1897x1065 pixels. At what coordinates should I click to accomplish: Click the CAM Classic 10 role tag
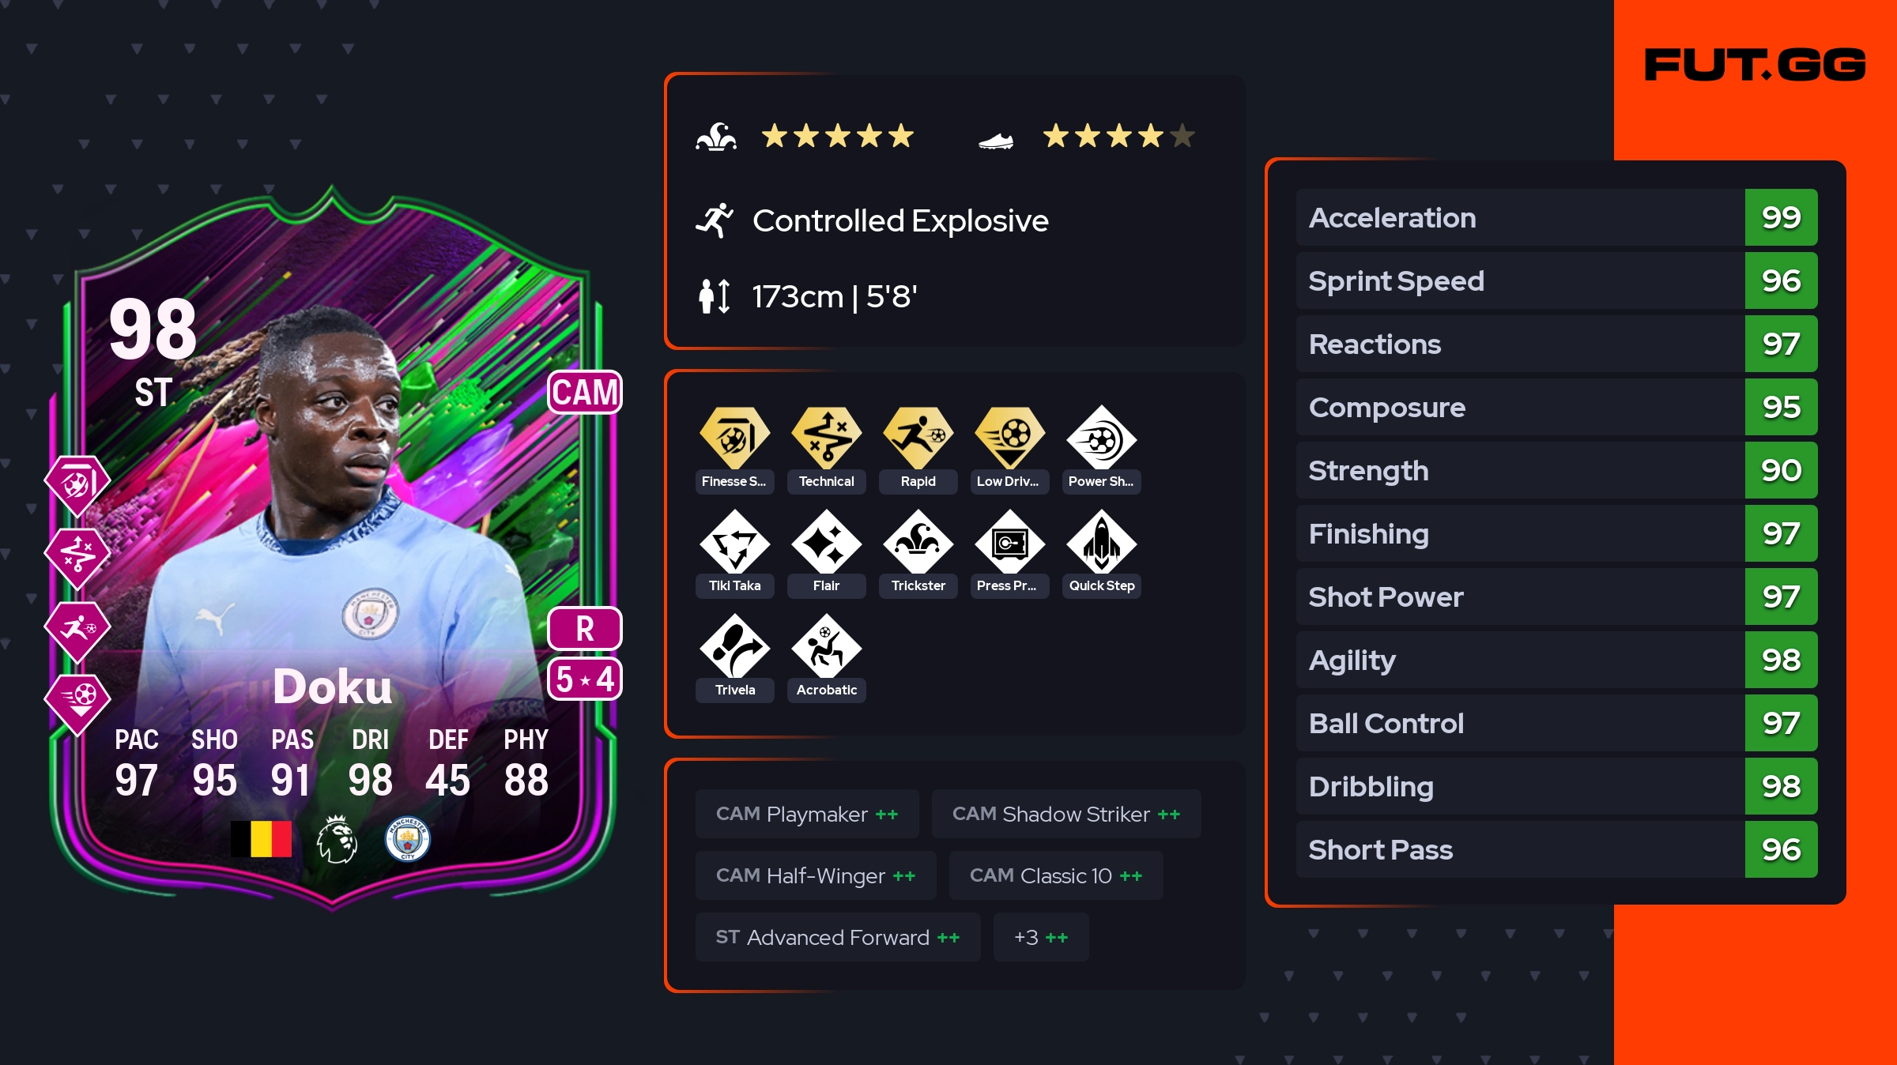click(x=1056, y=875)
